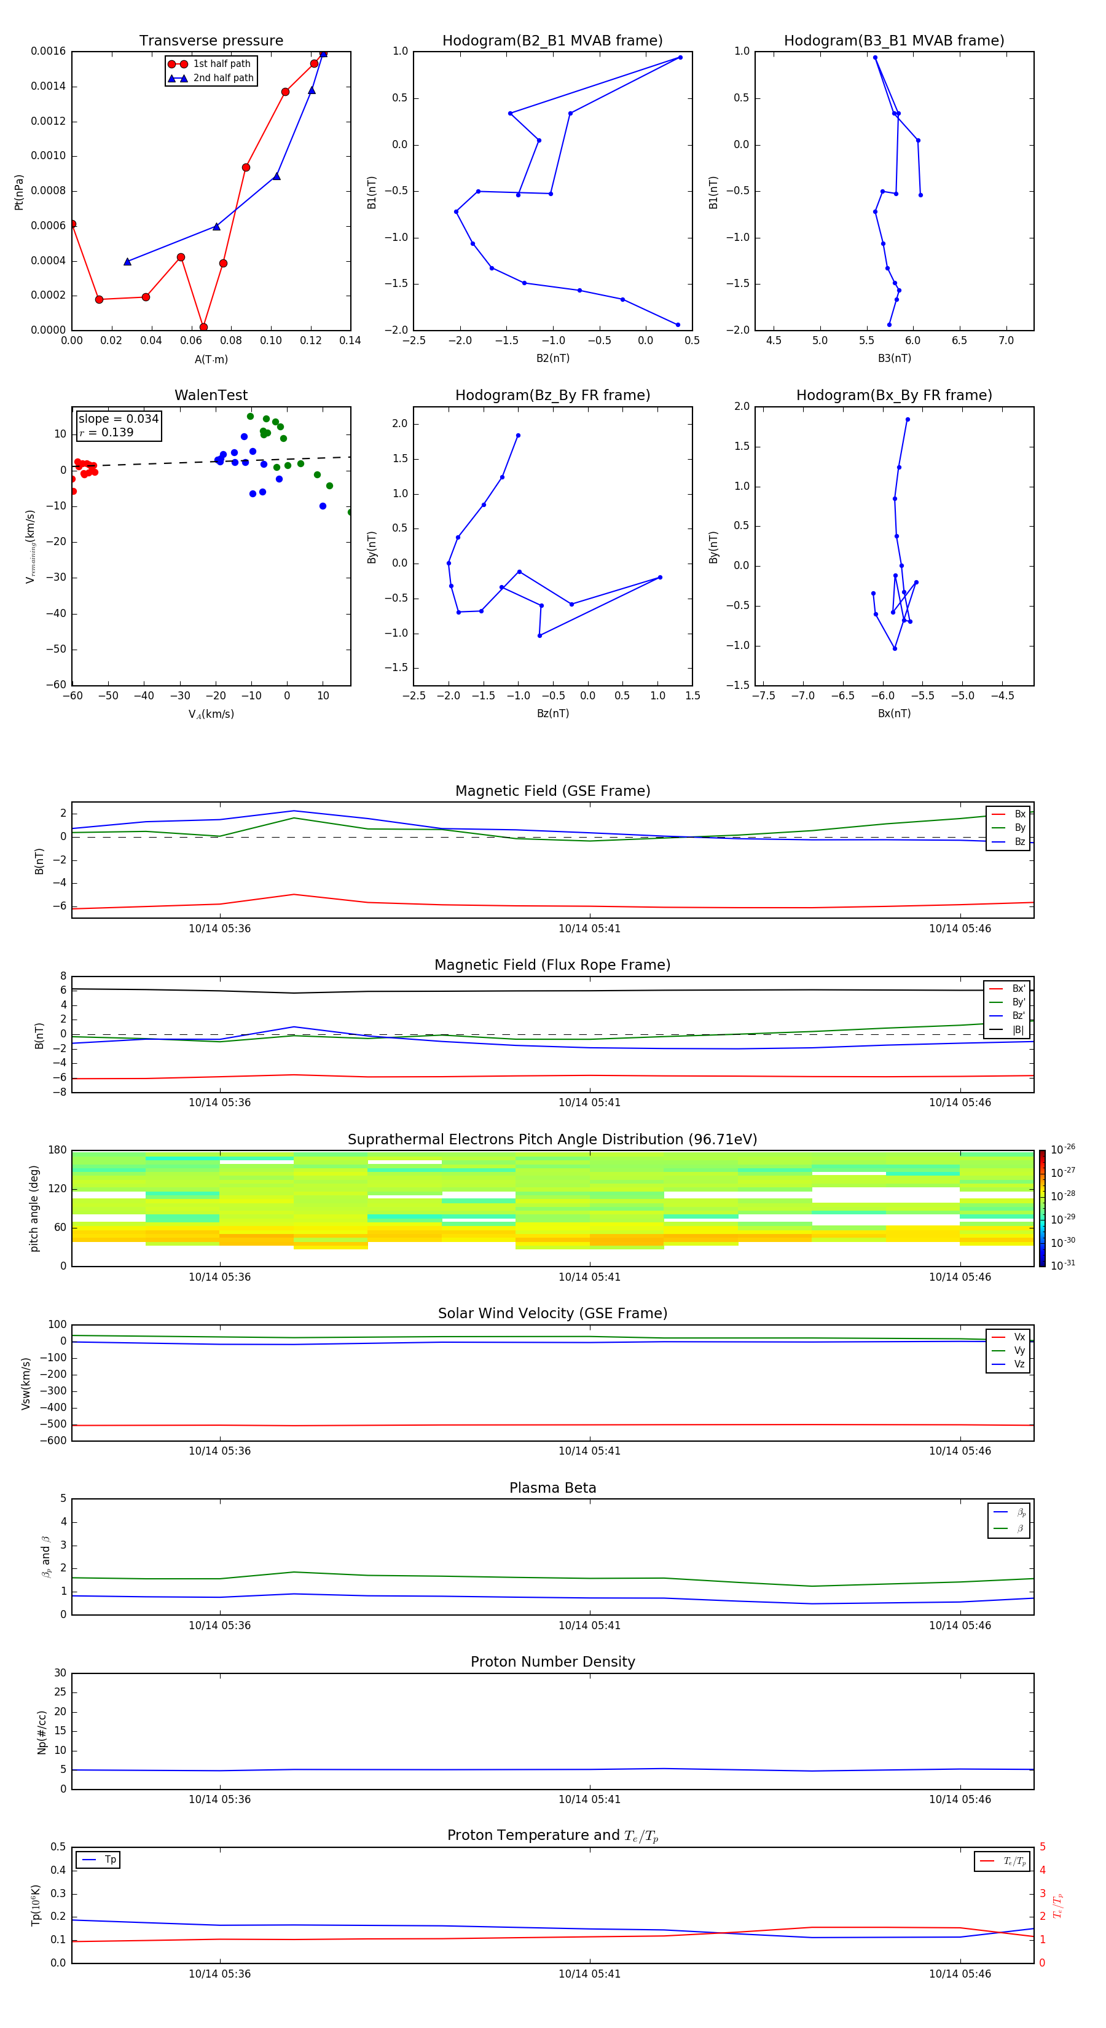The height and width of the screenshot is (2028, 1106).
Task: Click the '1st half path' legend entry
Action: [x=210, y=64]
